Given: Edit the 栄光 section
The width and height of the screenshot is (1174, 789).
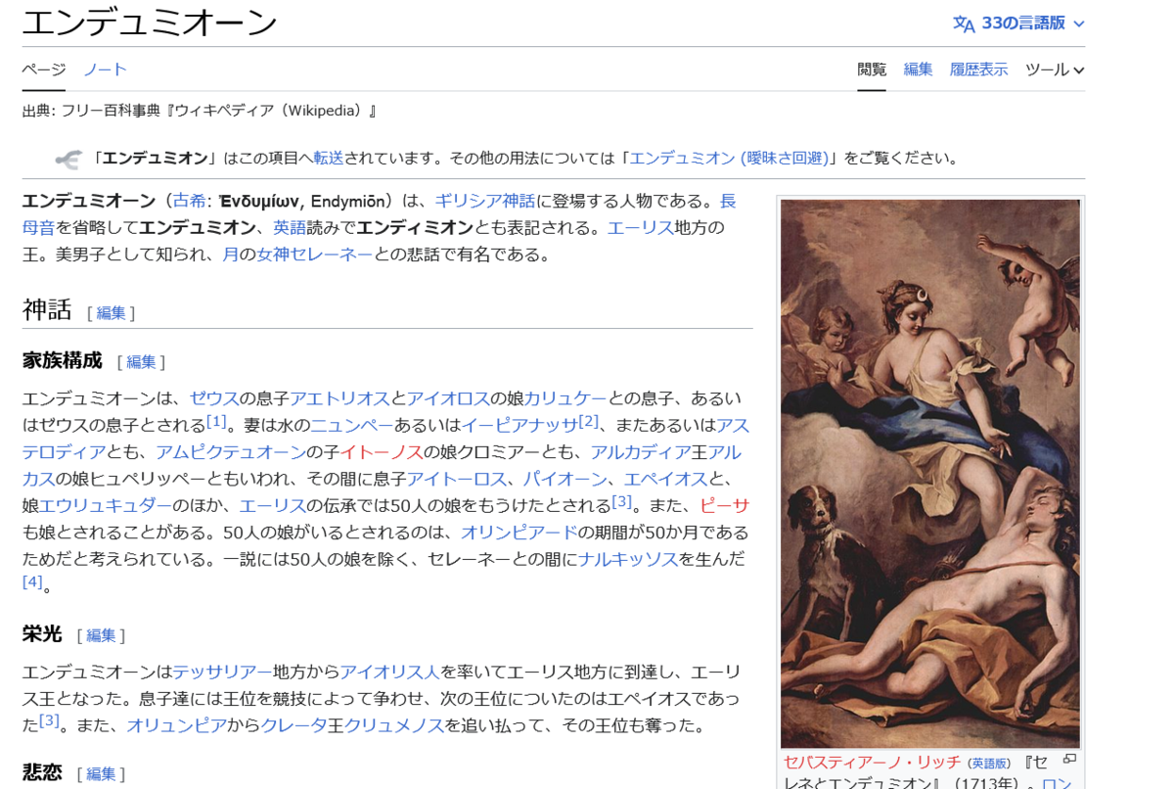Looking at the screenshot, I should coord(101,635).
